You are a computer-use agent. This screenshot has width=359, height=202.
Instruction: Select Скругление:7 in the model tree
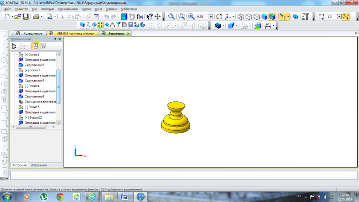tap(34, 81)
